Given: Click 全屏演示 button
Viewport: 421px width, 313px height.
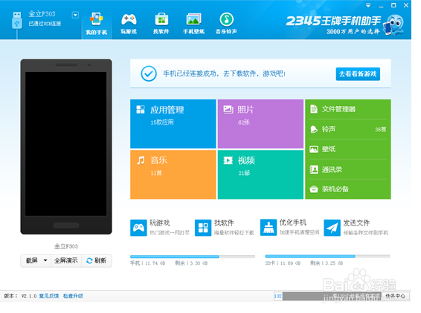Looking at the screenshot, I should coord(65,260).
